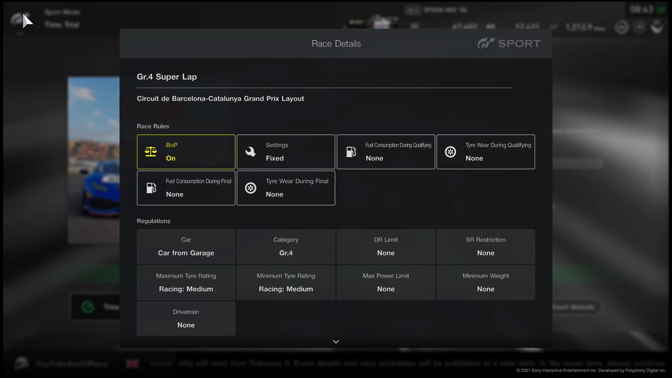Click fuel pump icon for Qualifying
This screenshot has width=672, height=378.
tap(351, 152)
